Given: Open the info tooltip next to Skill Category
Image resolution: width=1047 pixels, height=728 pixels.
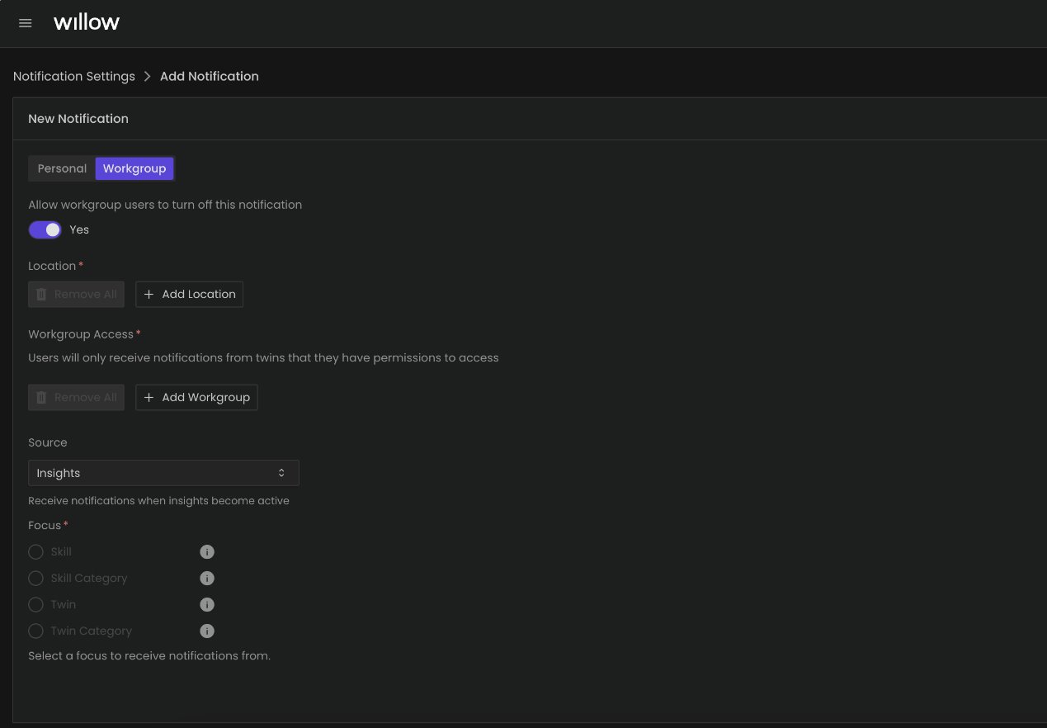Looking at the screenshot, I should pos(207,578).
